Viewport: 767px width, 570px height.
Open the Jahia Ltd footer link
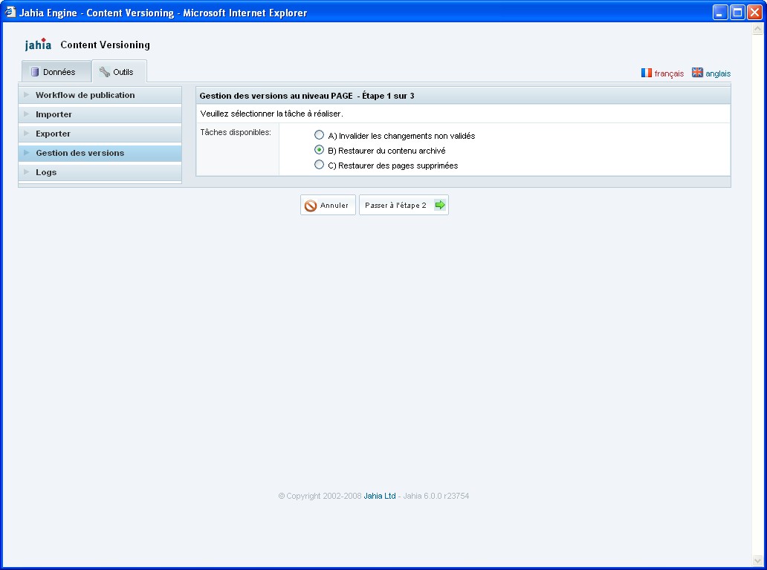click(x=380, y=496)
